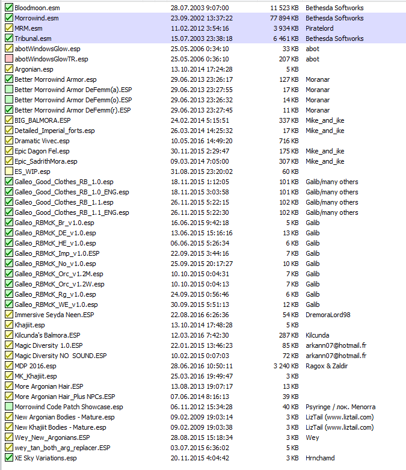Image resolution: width=406 pixels, height=470 pixels.
Task: Activate Morrowind Code Patch Showcase.esp checkbox
Action: (x=9, y=407)
